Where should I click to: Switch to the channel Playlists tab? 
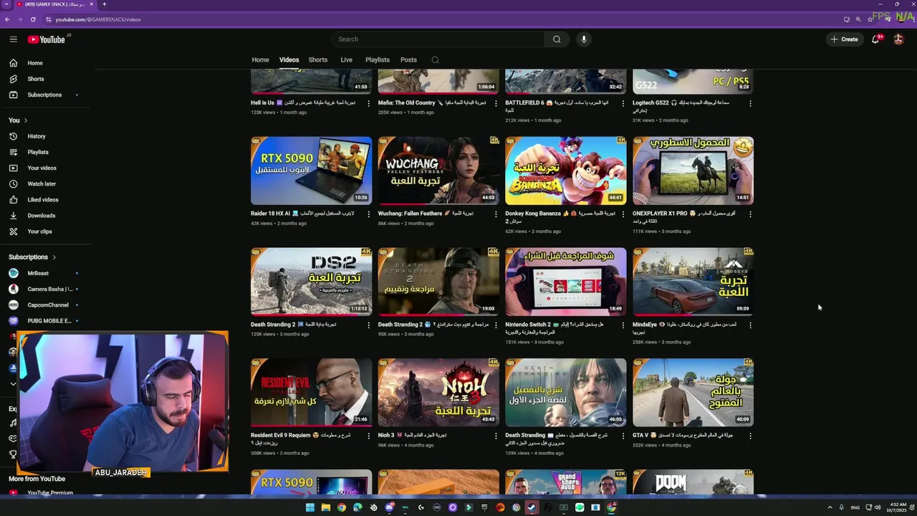(x=378, y=60)
